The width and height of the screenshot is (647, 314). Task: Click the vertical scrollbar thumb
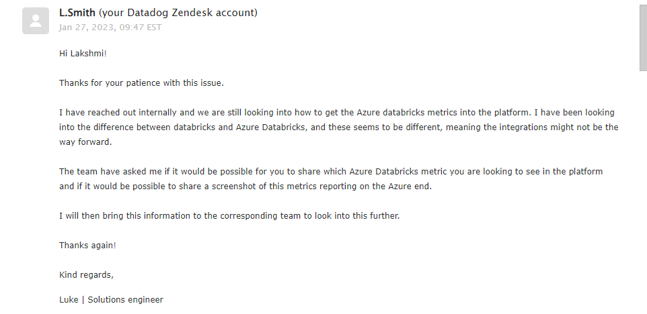click(642, 37)
